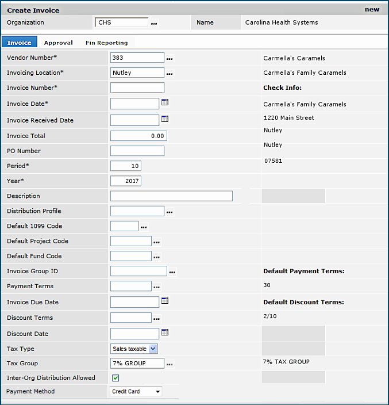Uncheck Inter-Org Distribution Allowed checkbox
This screenshot has height=405, width=389.
(x=115, y=378)
